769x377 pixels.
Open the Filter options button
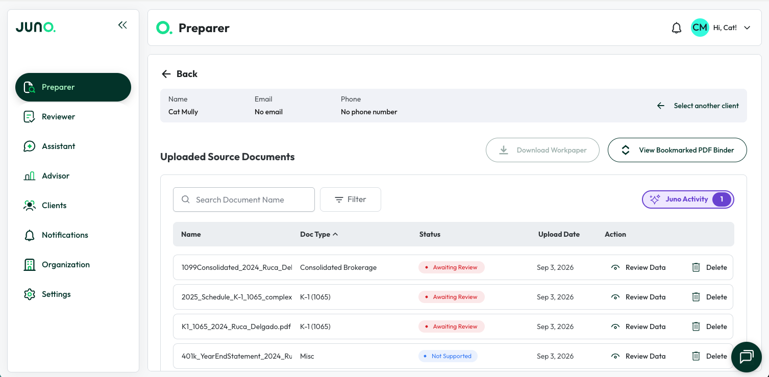pos(351,199)
